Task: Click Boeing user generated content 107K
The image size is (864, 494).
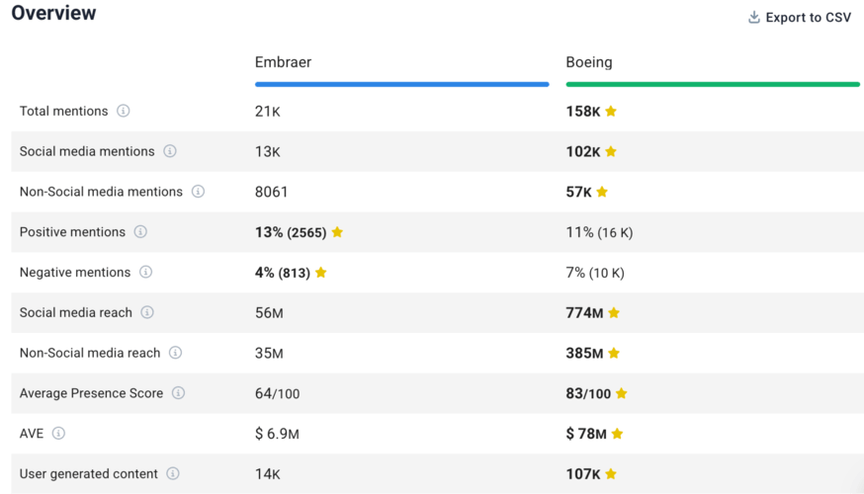Action: click(x=583, y=474)
